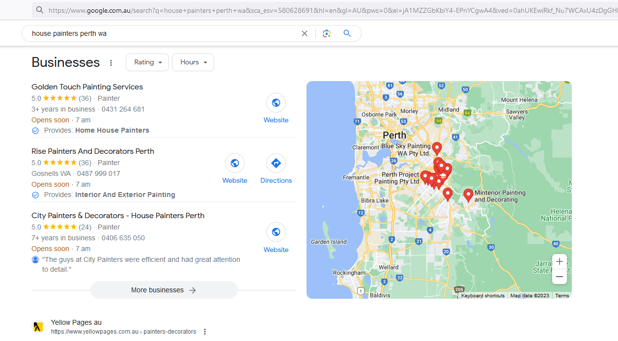Open Golden Touch Painting Services listing
Viewport: 618px width, 341px height.
(x=87, y=87)
